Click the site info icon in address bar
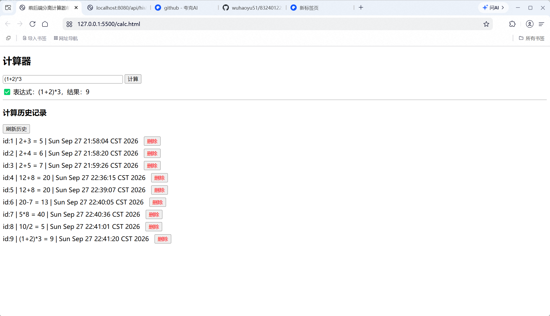550x316 pixels. tap(69, 24)
